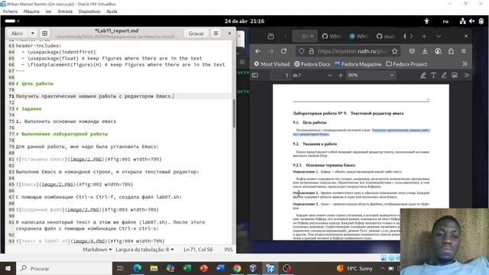This screenshot has height=275, width=489.
Task: Open the Abrir file button in gedit
Action: [17, 34]
